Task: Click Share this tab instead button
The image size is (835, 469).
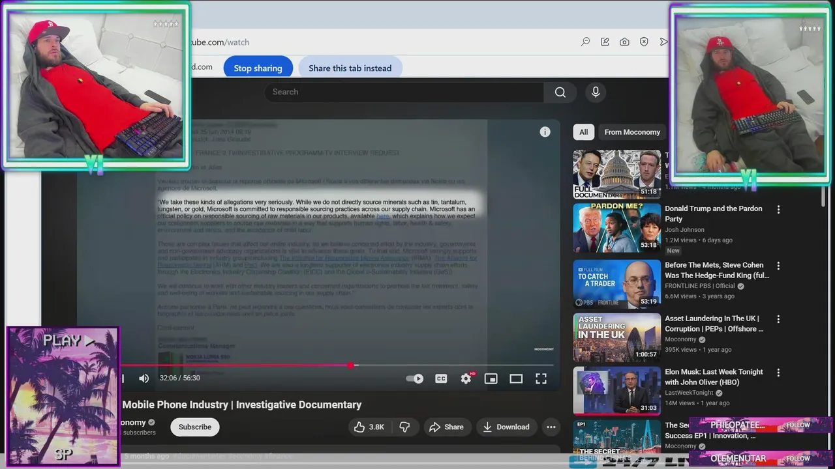Action: (350, 68)
